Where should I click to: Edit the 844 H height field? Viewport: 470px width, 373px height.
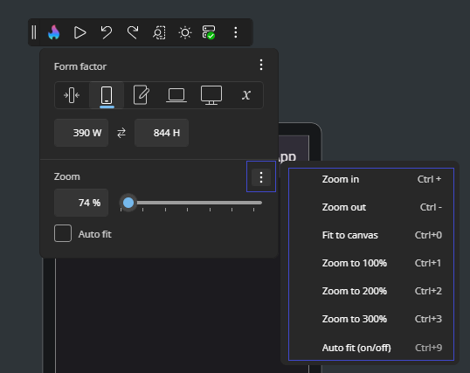[162, 133]
